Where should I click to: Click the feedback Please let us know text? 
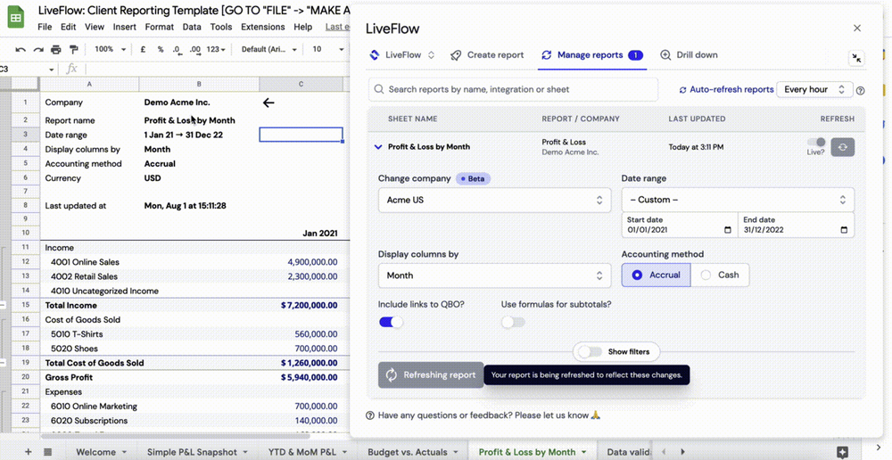tap(550, 415)
